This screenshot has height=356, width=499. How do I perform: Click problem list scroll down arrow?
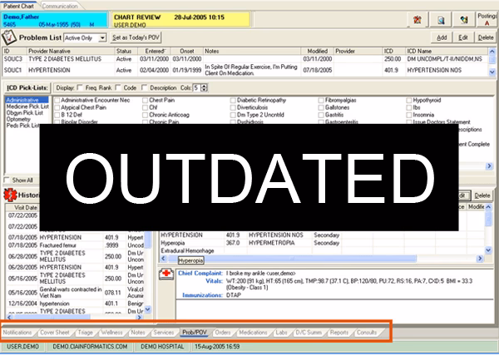pyautogui.click(x=492, y=72)
